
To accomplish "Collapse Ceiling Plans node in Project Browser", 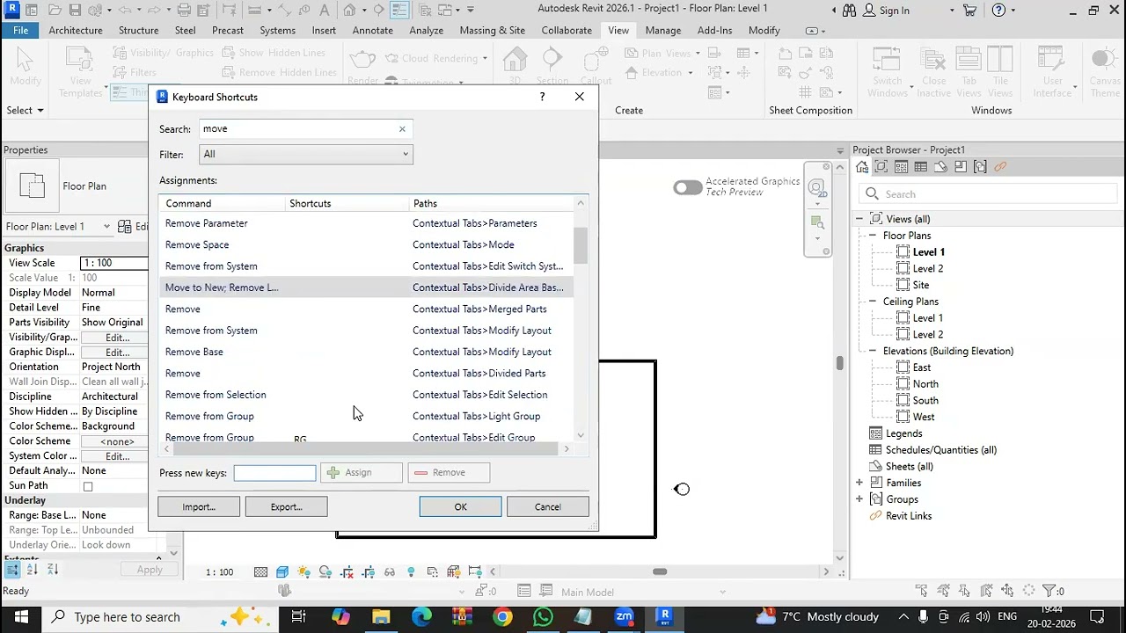I will point(874,302).
